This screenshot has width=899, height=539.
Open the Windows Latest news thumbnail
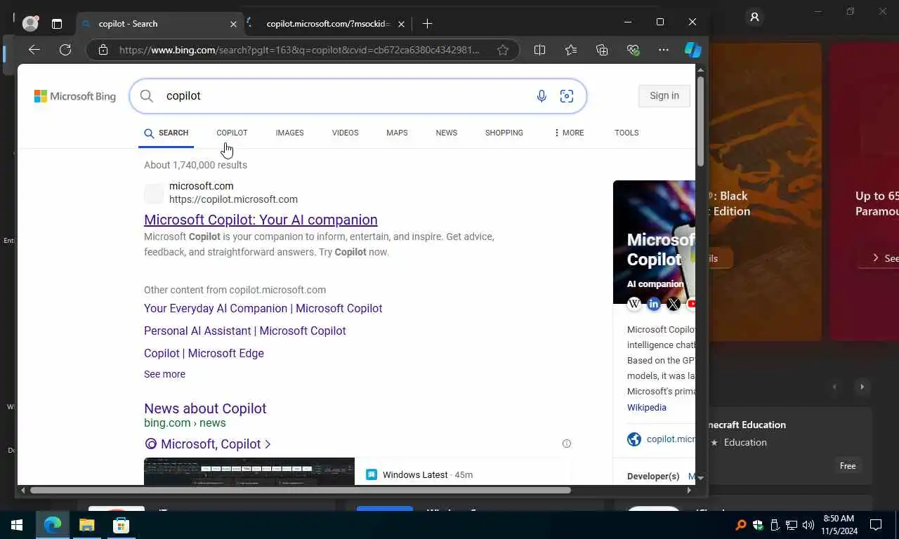pyautogui.click(x=249, y=471)
